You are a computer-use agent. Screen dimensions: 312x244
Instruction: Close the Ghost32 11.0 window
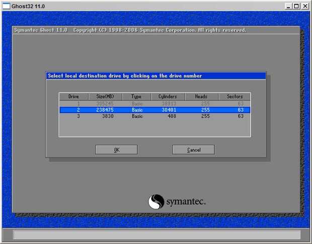point(305,6)
